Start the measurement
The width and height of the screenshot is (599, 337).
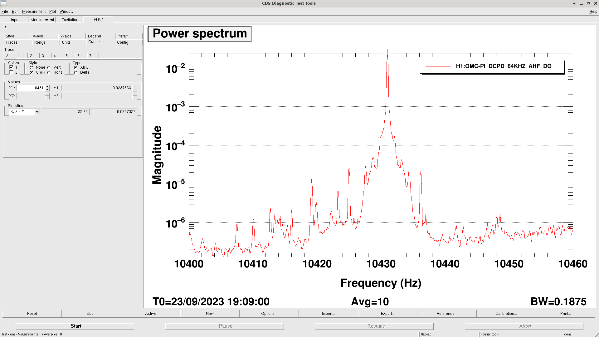coord(75,326)
